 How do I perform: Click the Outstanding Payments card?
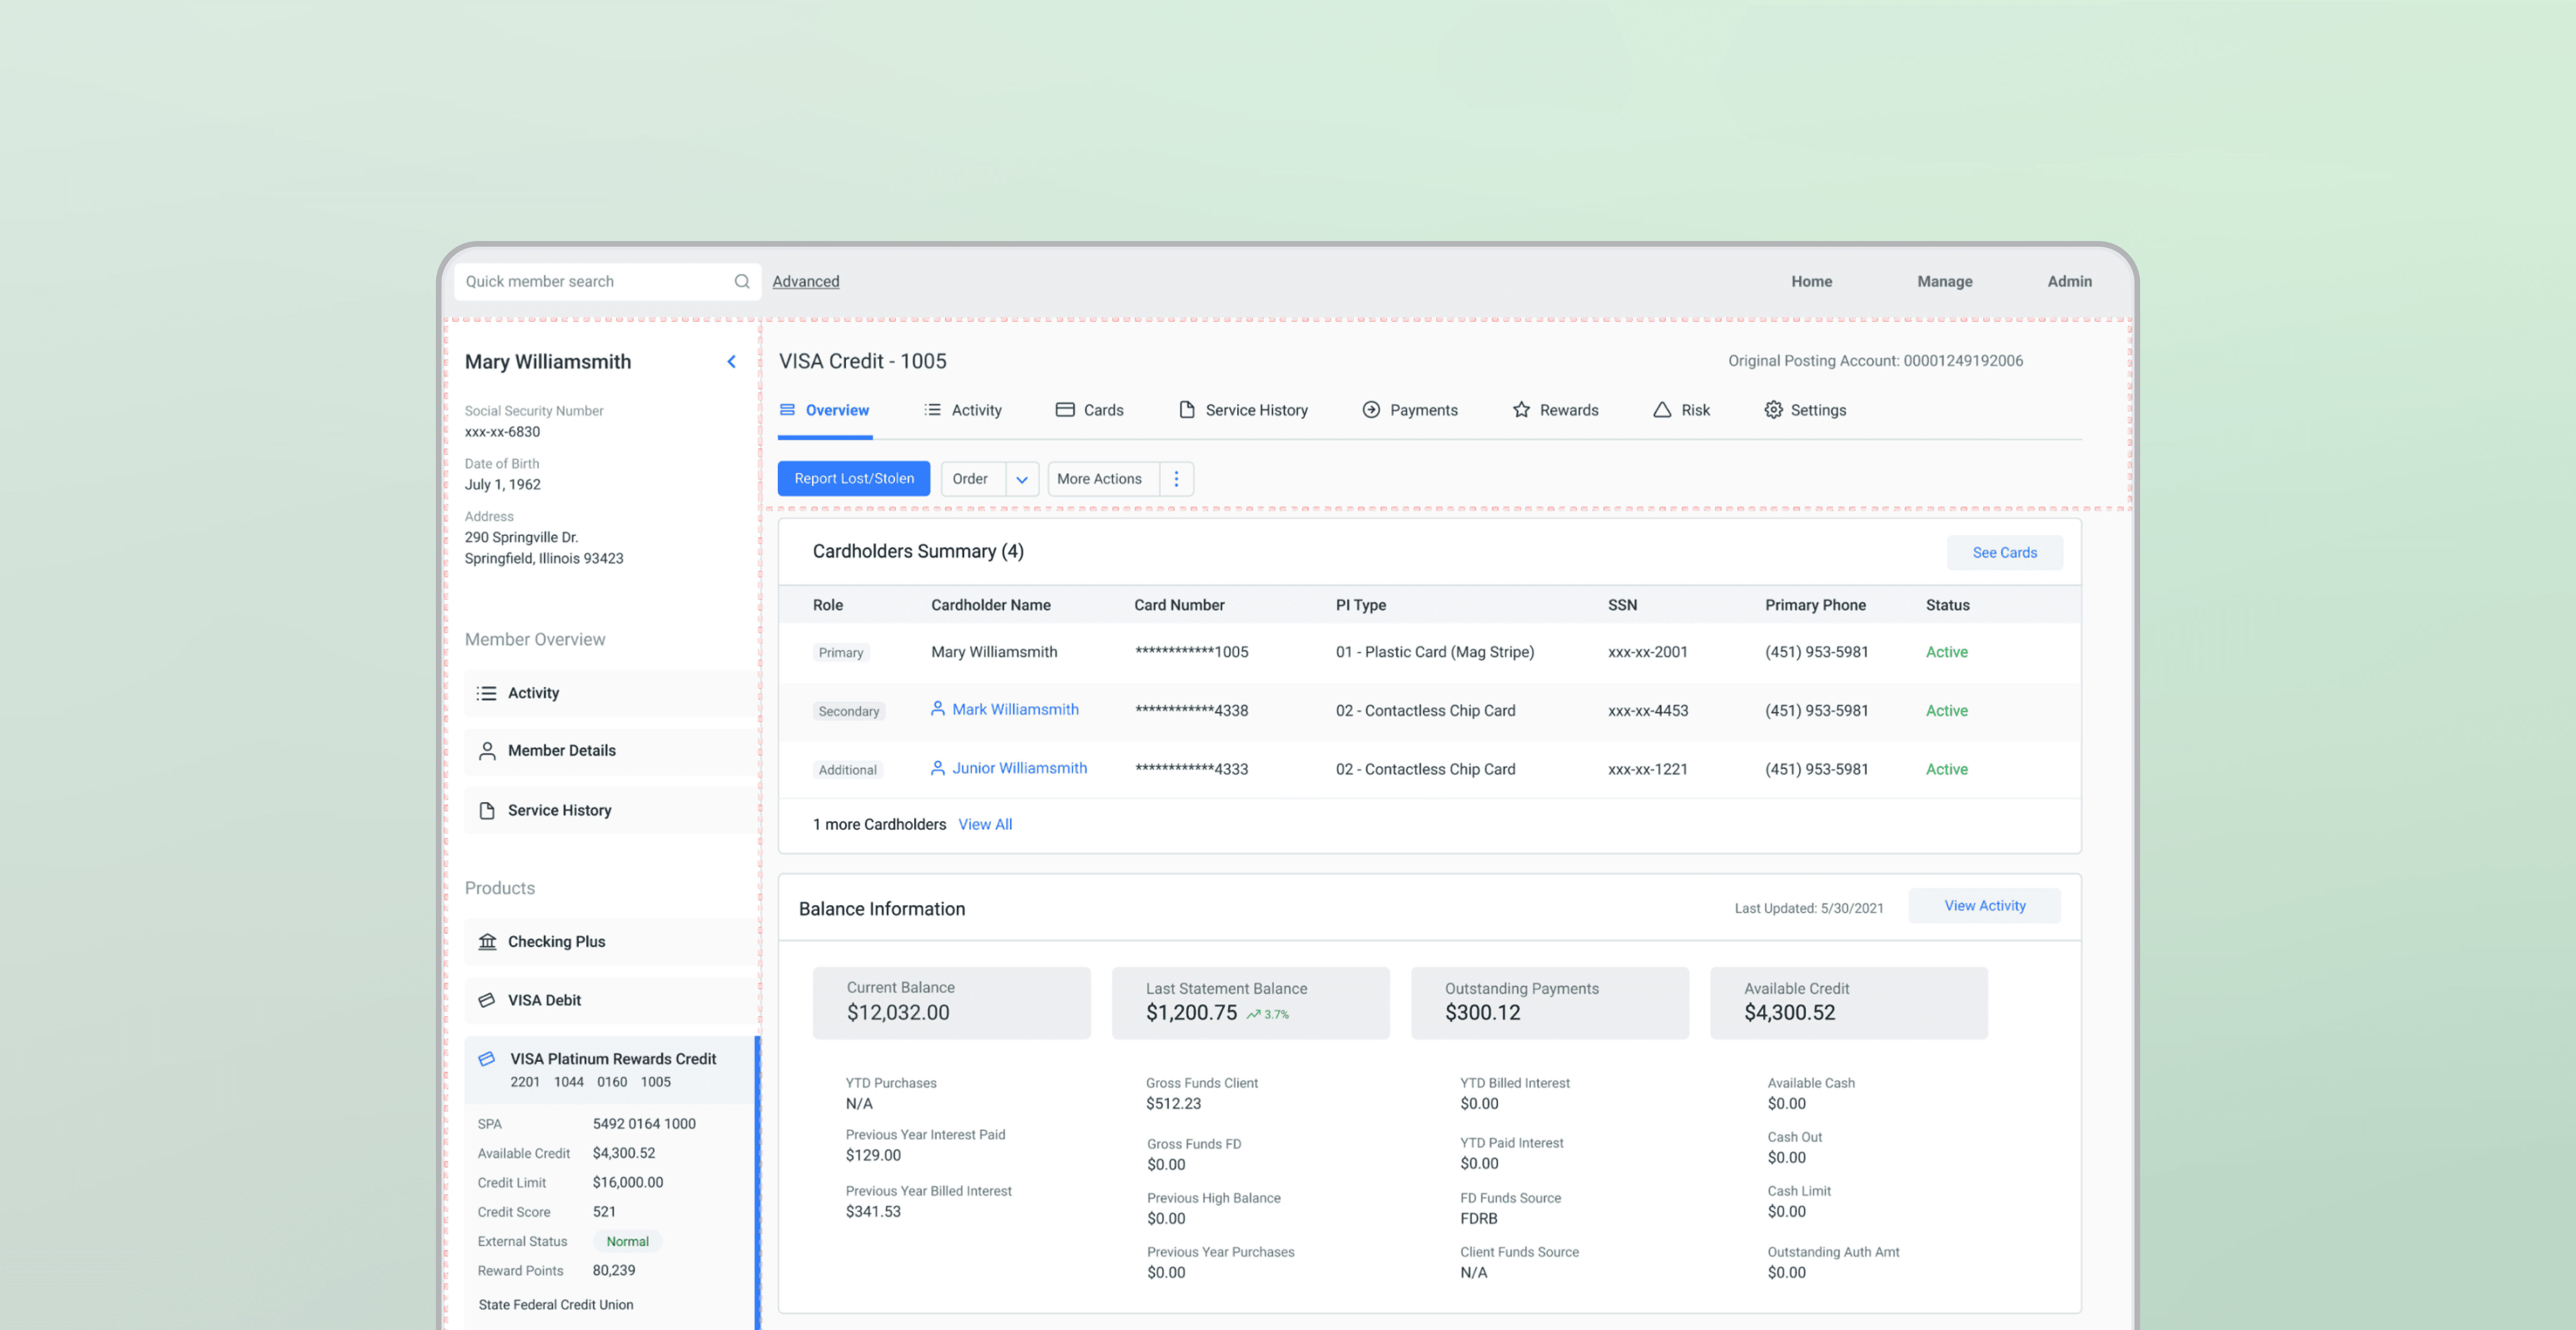click(1549, 1003)
